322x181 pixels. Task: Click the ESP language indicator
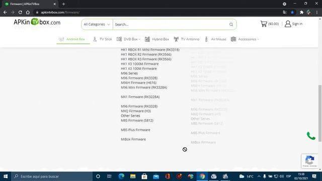click(x=288, y=176)
